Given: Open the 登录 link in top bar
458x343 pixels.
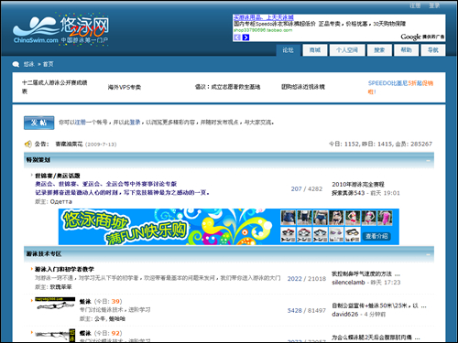Looking at the screenshot, I should coord(434,5).
